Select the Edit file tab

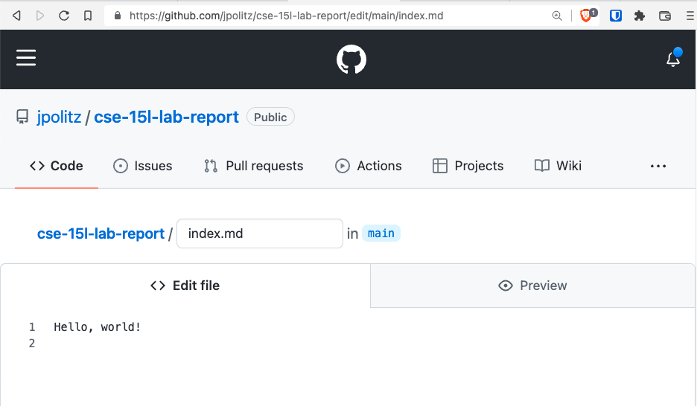click(185, 286)
